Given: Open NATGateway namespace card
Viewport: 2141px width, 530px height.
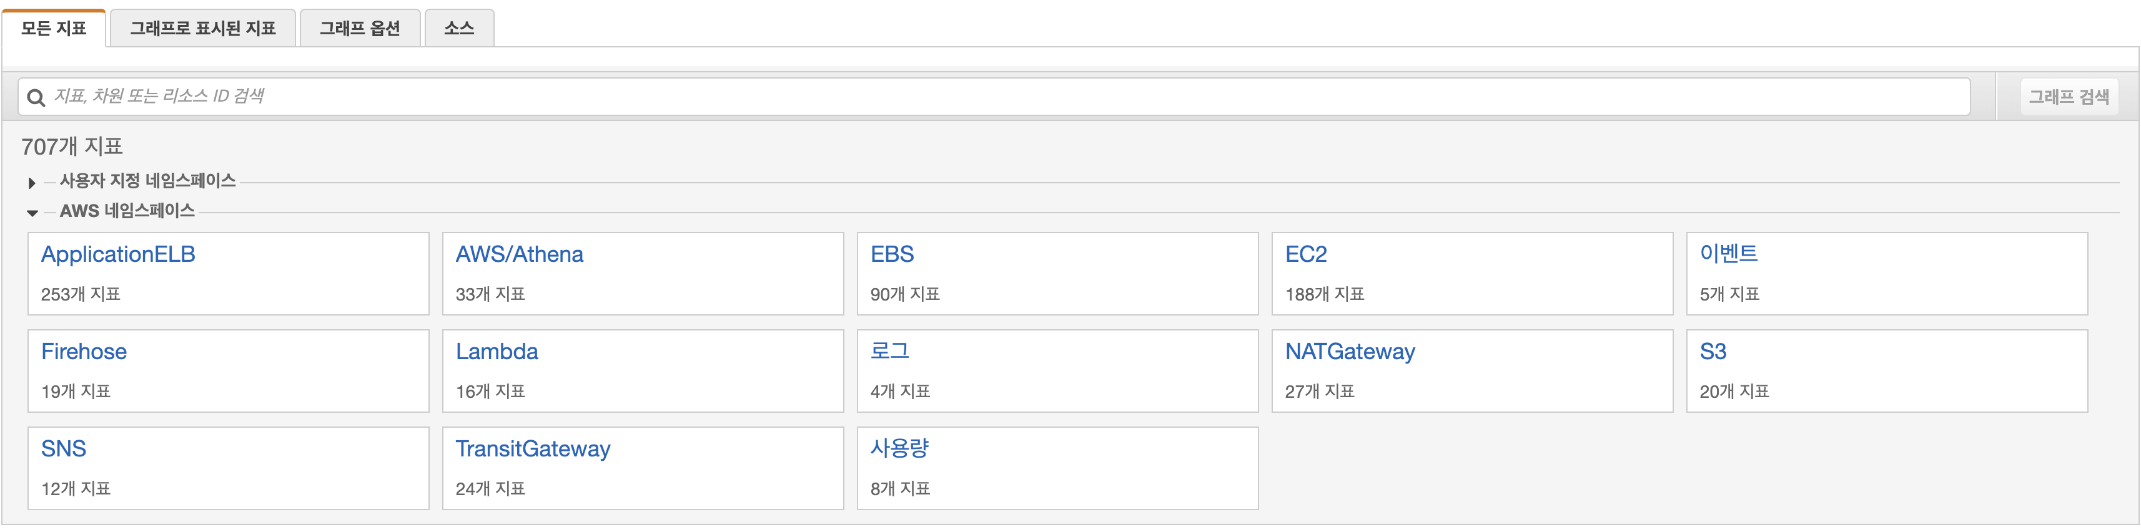Looking at the screenshot, I should (x=1473, y=371).
